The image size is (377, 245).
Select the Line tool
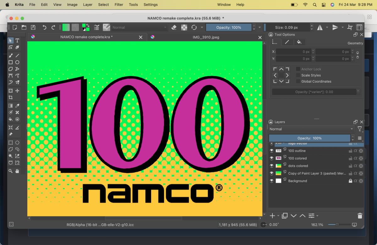[17, 56]
